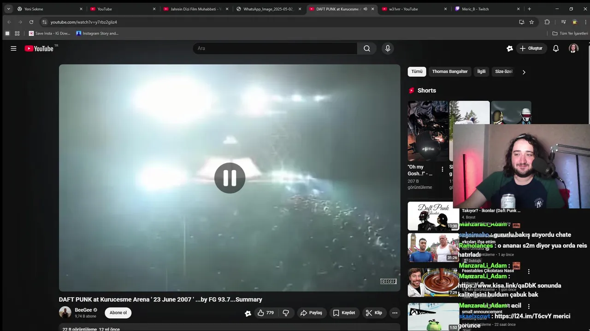Open the Daft Punk İkonlar video thumbnail
Screen dimensions: 590x331
point(433,216)
